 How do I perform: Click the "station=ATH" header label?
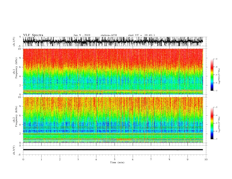point(109,35)
